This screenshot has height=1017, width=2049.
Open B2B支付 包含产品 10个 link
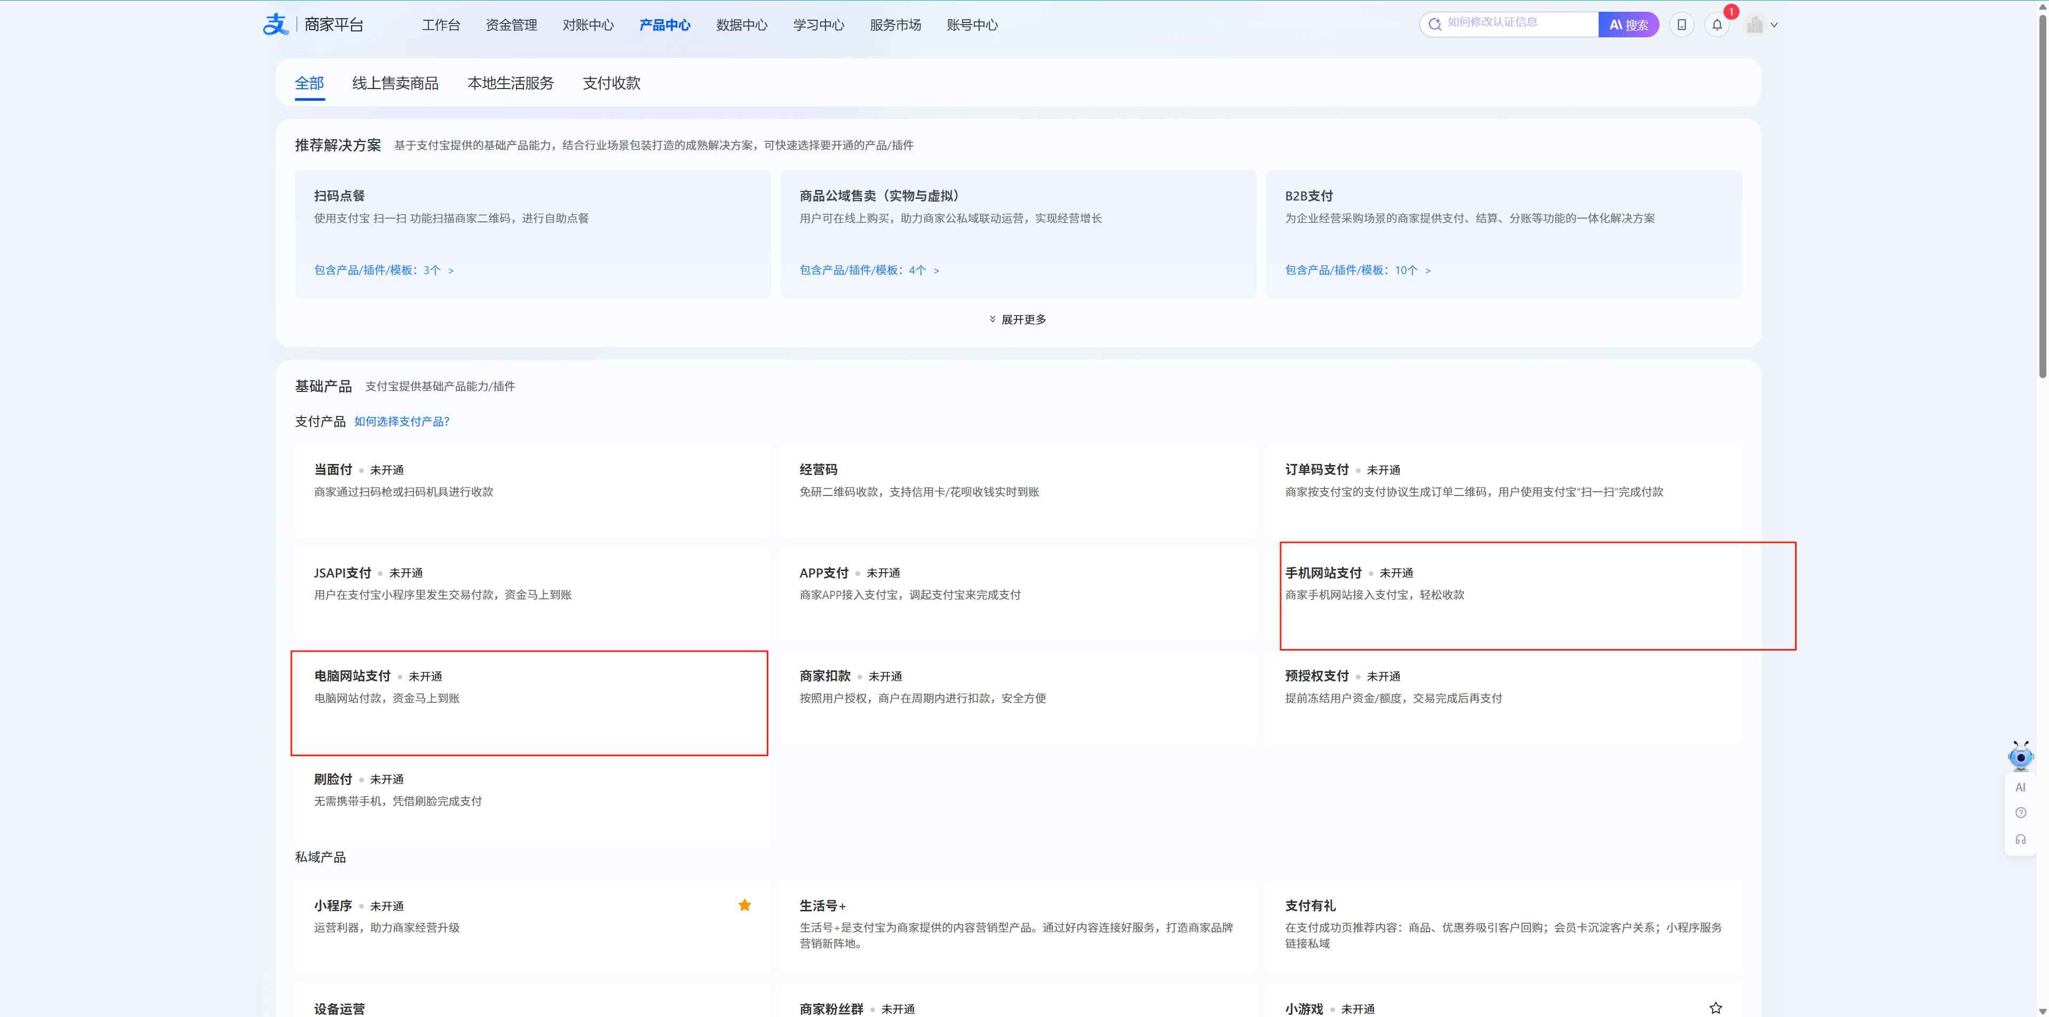pyautogui.click(x=1358, y=270)
